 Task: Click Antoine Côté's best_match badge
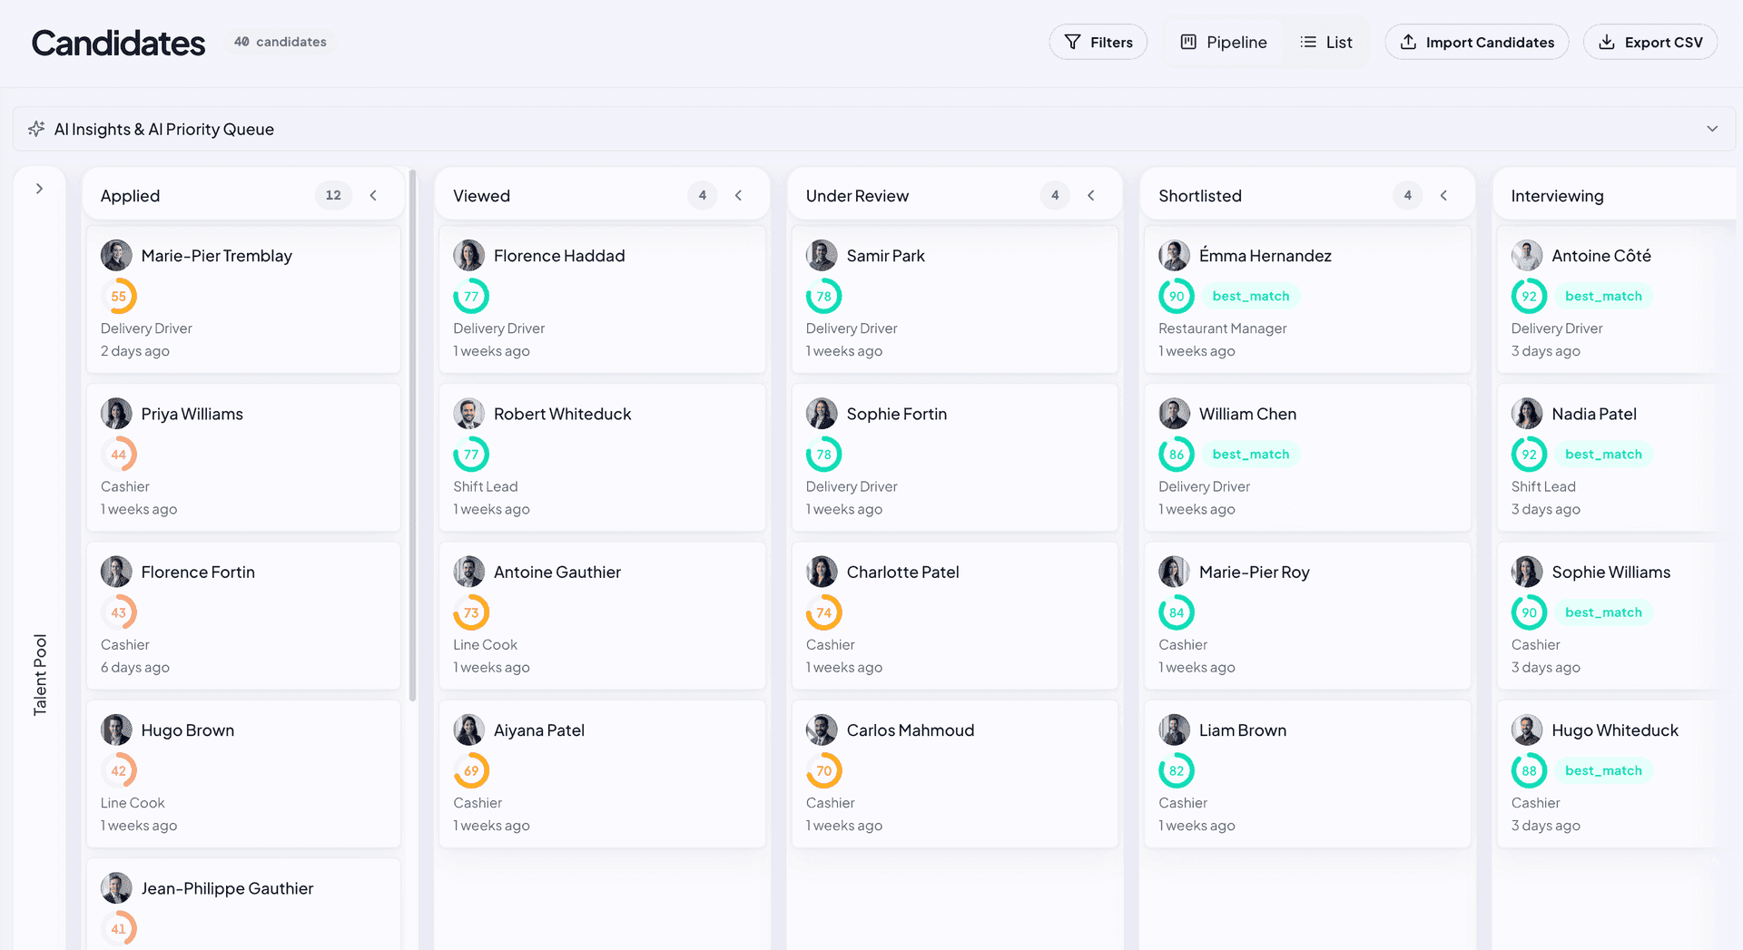1603,297
